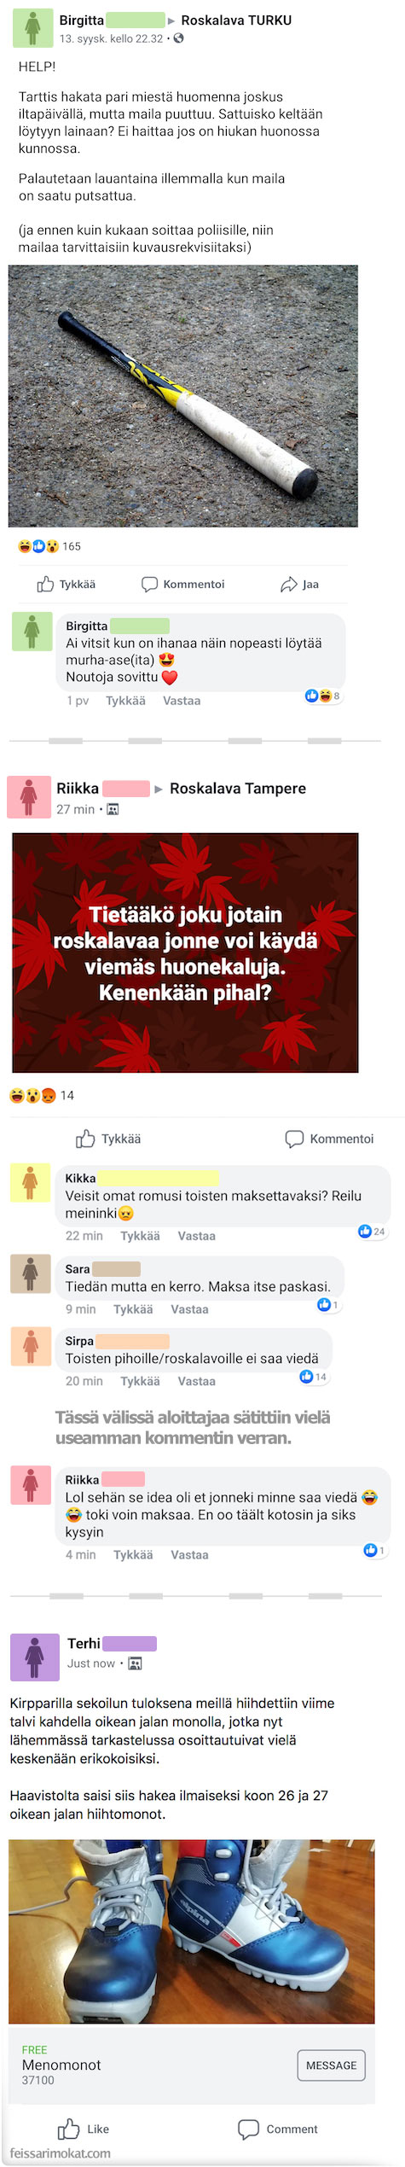Open the globe privacy icon on Birgitta's post
Viewport: 405px width, 2167px height.
[x=178, y=38]
